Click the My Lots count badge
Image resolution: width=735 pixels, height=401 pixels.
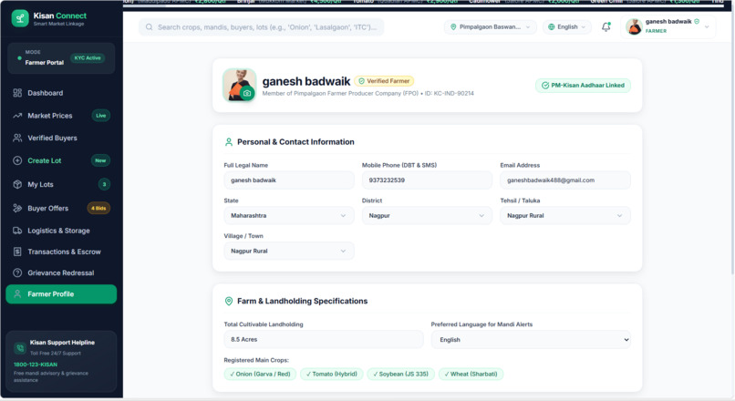[x=104, y=184]
